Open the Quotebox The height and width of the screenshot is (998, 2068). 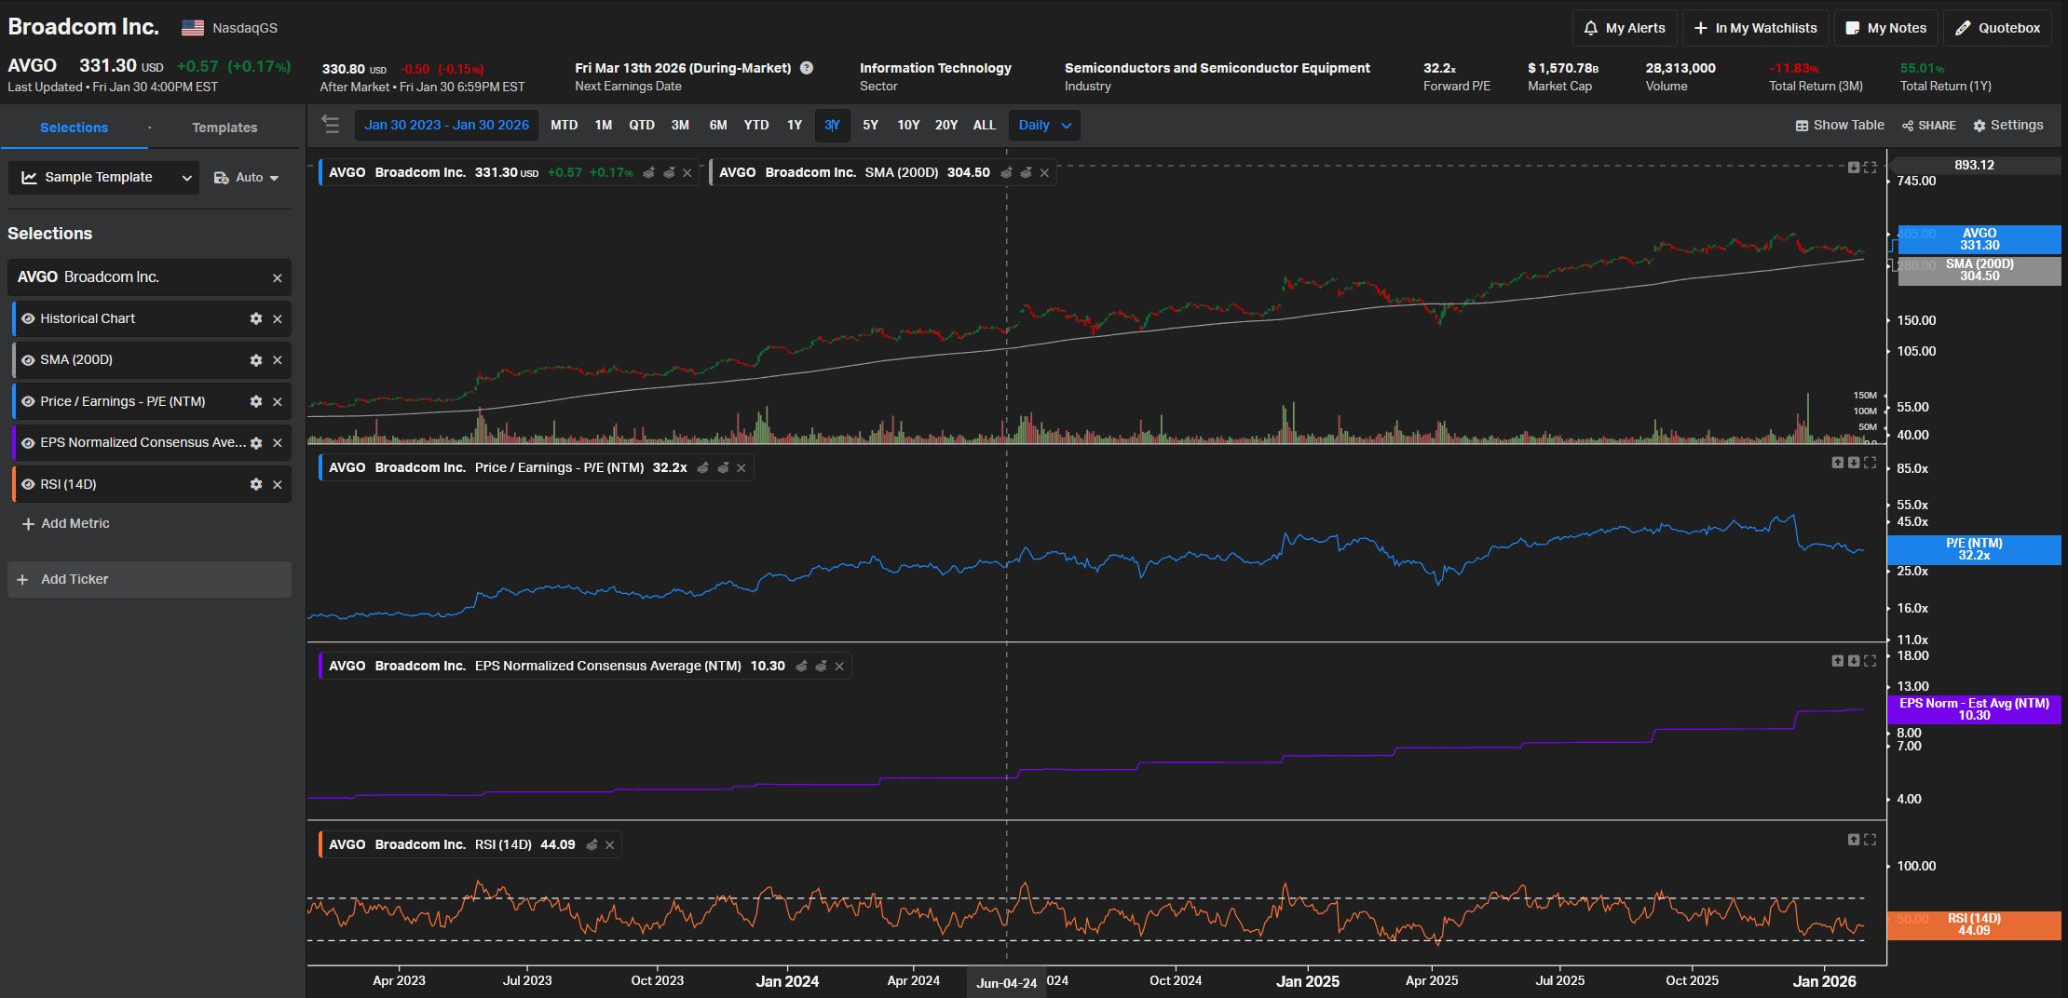(1997, 28)
